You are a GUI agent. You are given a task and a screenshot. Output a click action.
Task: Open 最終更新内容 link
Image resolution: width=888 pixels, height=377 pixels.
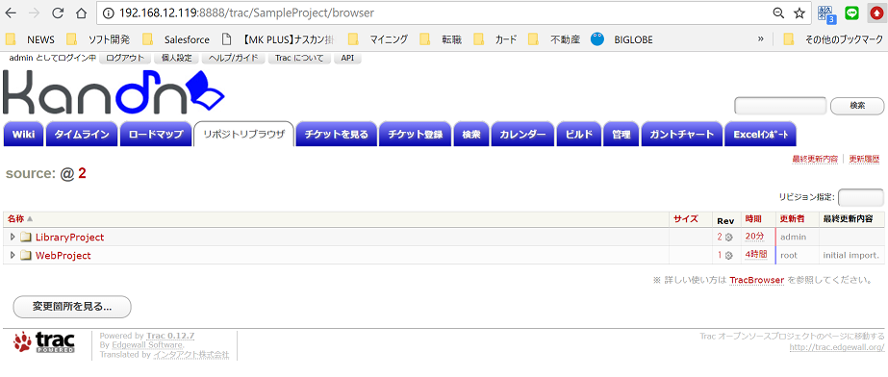(x=815, y=159)
